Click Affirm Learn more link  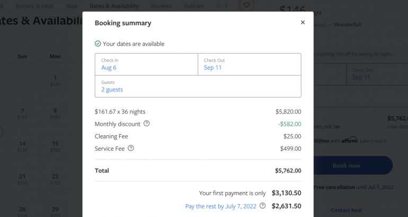pos(373,141)
